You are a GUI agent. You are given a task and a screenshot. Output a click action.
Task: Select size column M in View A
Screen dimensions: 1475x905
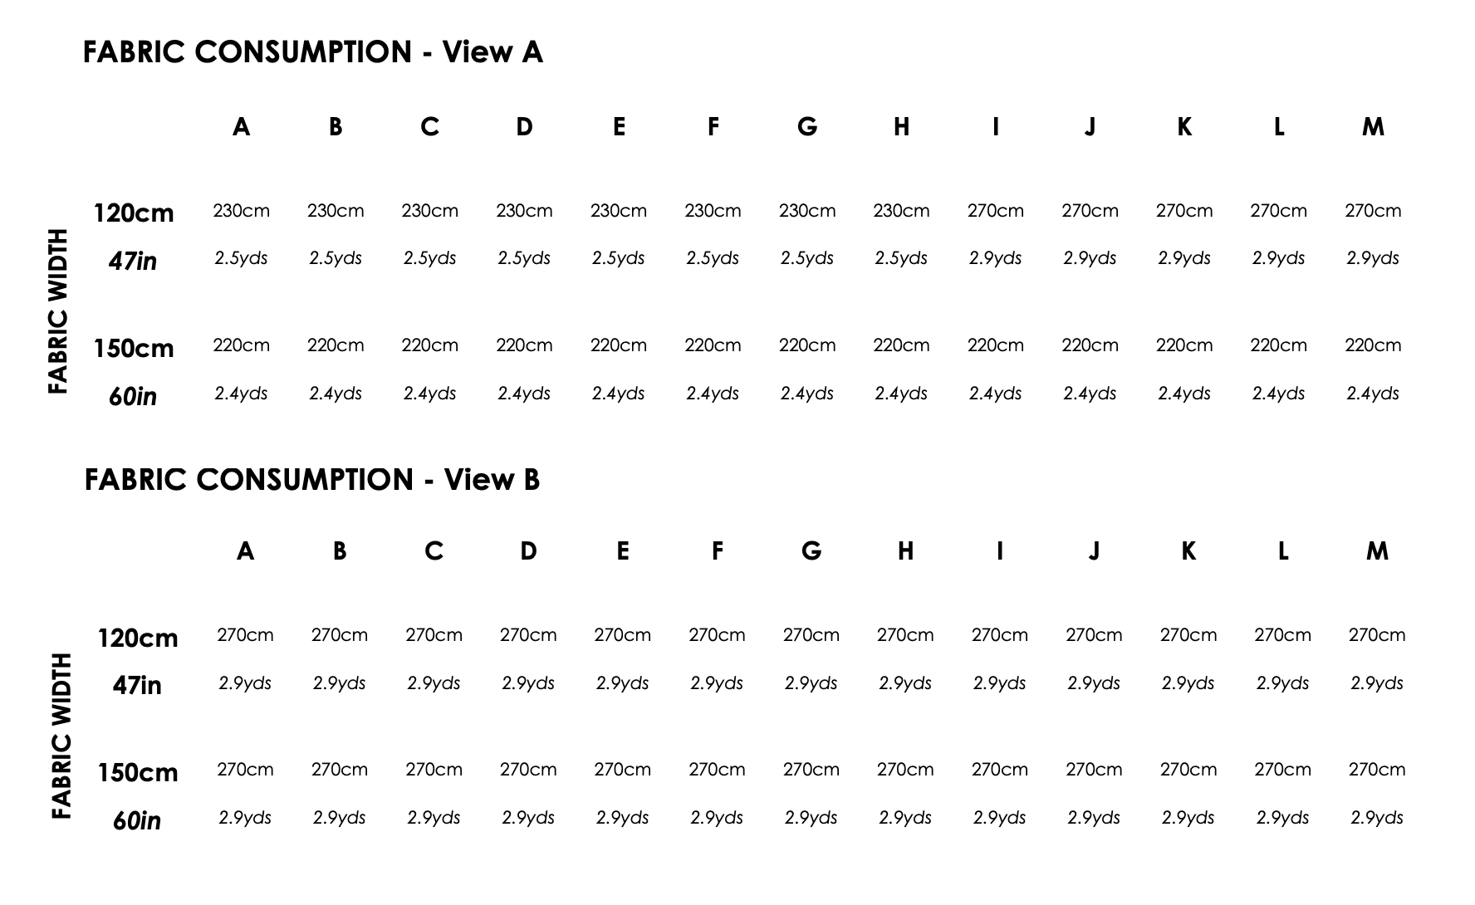[x=1373, y=126]
